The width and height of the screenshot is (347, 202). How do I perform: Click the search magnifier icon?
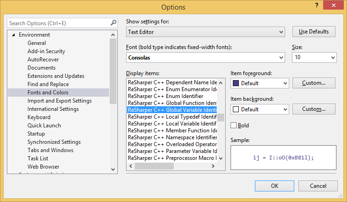(x=113, y=23)
